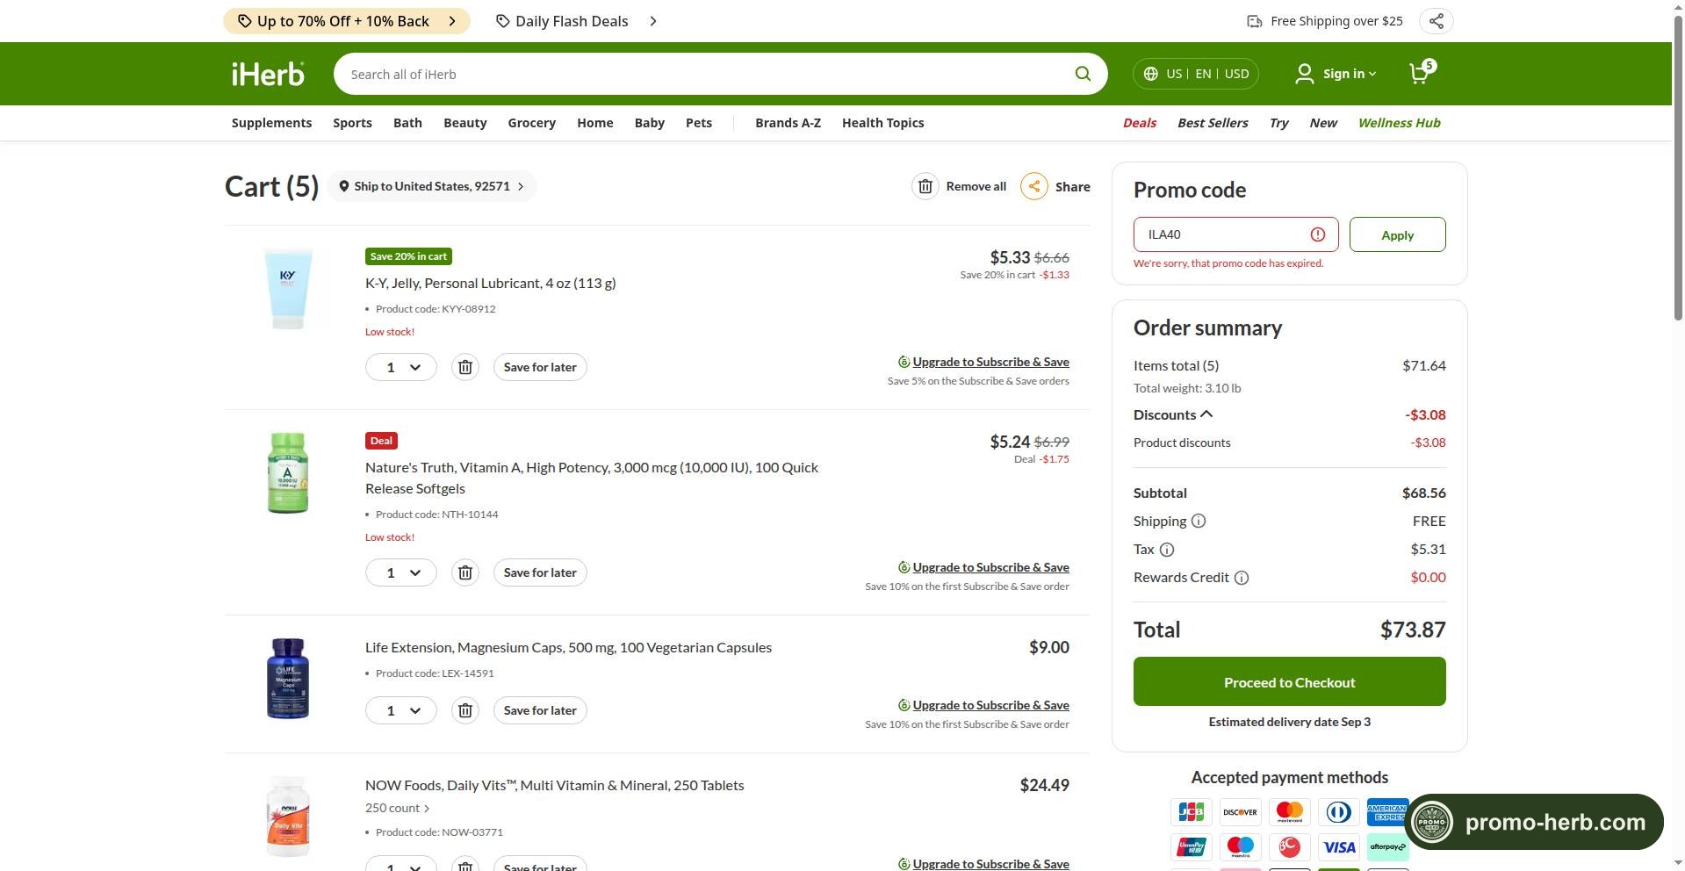Open the Supplements menu
The image size is (1685, 871).
pos(271,123)
